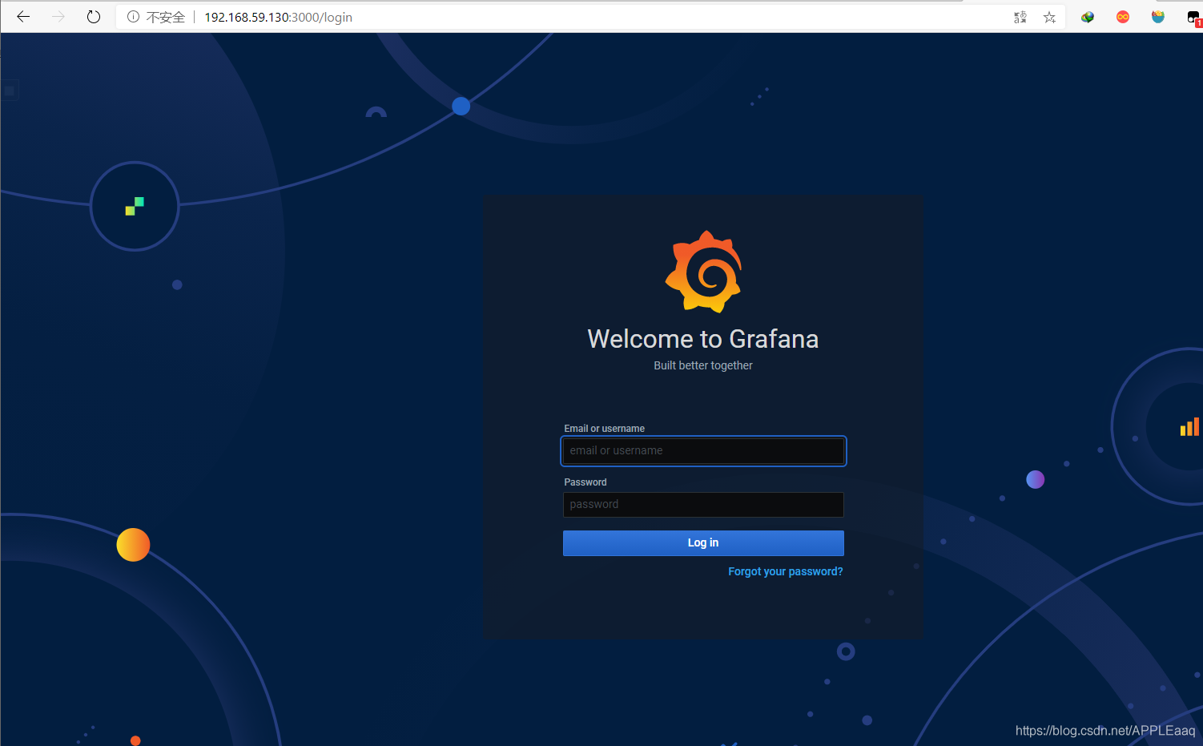Add this page to favorites with the star
This screenshot has height=746, width=1203.
pos(1049,17)
